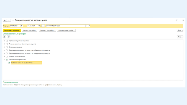Open the top Еще menu
This screenshot has height=105, width=187.
pos(180,30)
